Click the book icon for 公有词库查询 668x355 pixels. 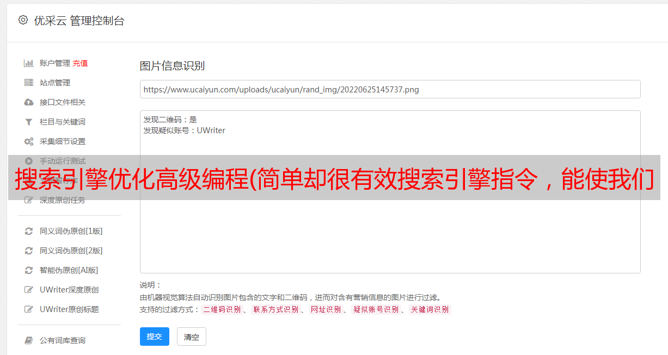pyautogui.click(x=29, y=340)
